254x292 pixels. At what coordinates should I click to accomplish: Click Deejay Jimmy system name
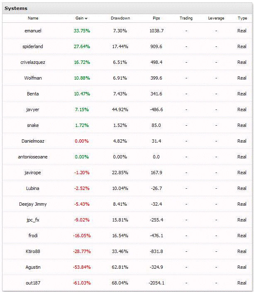33,204
